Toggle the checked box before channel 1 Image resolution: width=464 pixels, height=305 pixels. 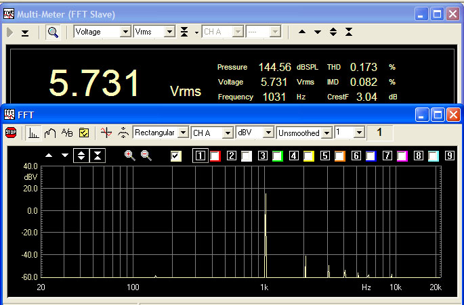176,156
